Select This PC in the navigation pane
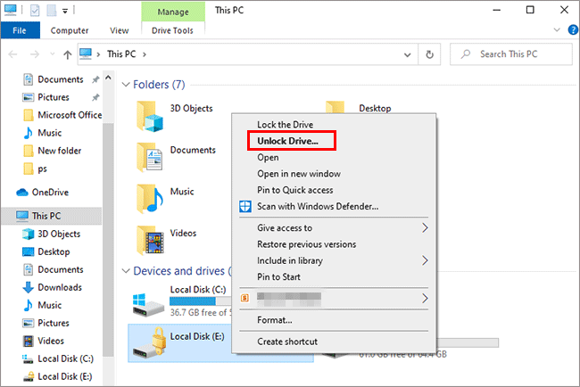Screen dimensions: 580x387 click(x=52, y=216)
